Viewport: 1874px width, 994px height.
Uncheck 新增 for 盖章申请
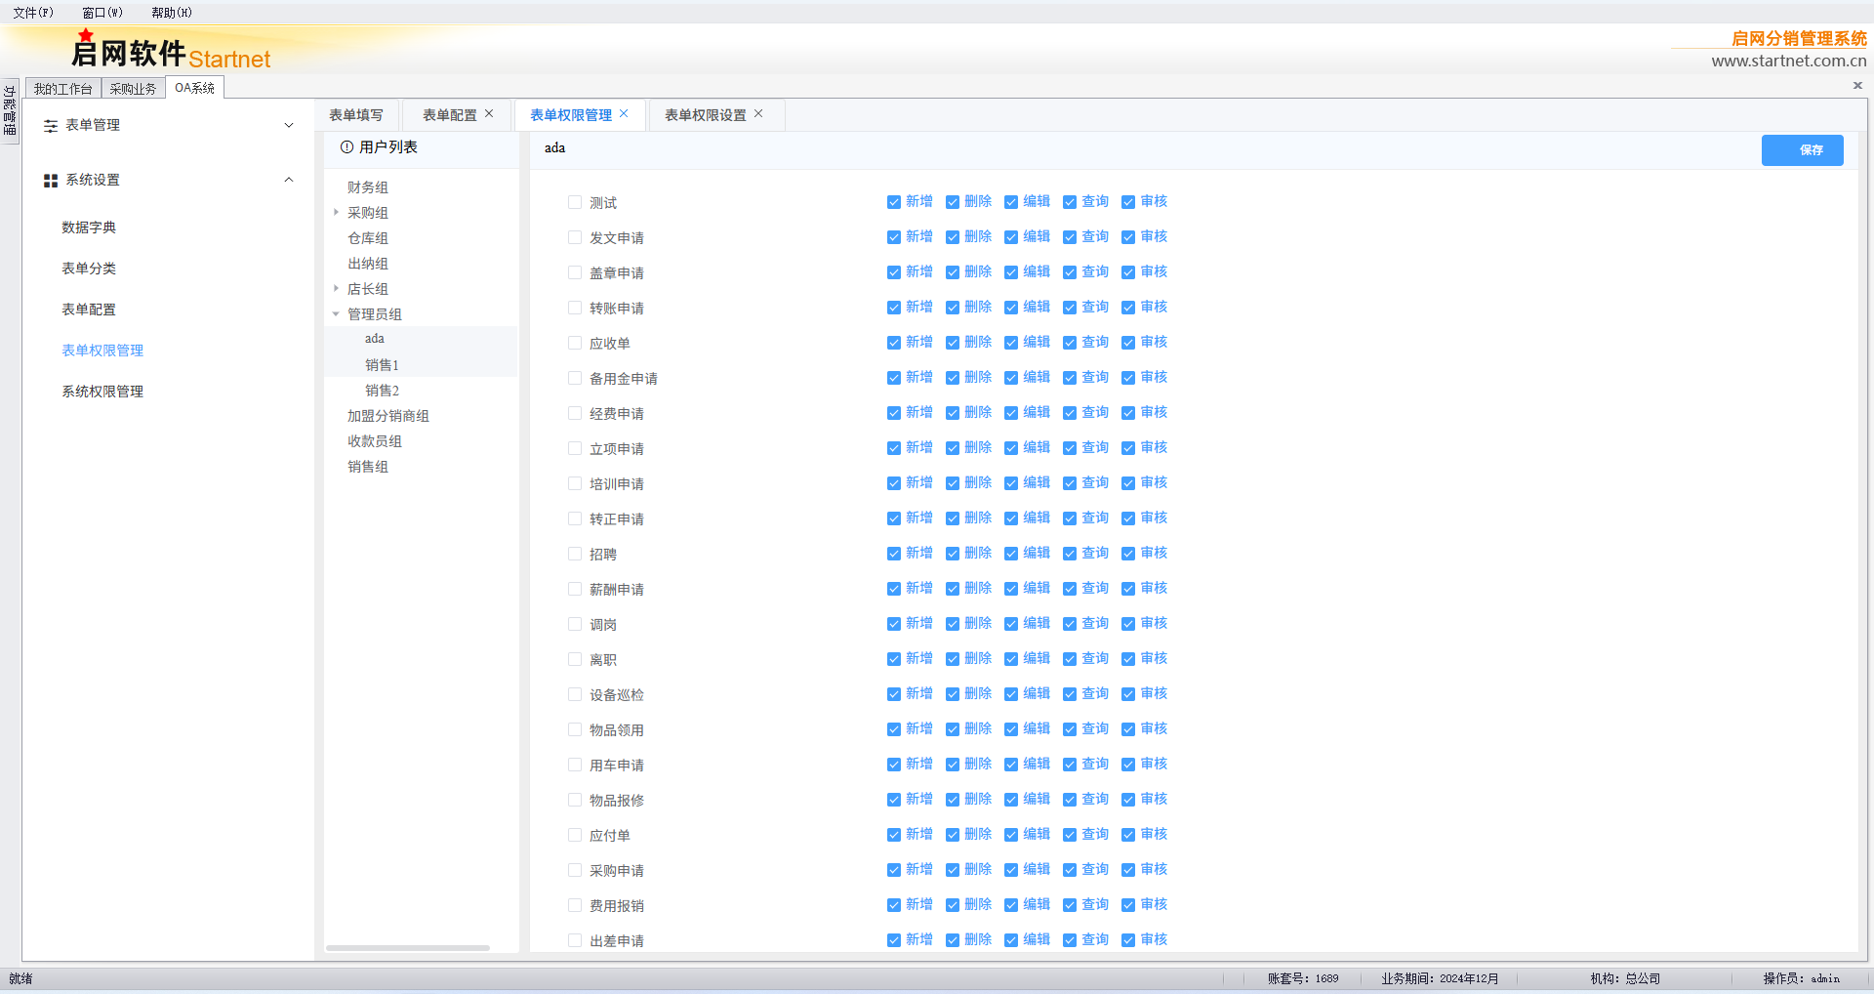pos(894,272)
